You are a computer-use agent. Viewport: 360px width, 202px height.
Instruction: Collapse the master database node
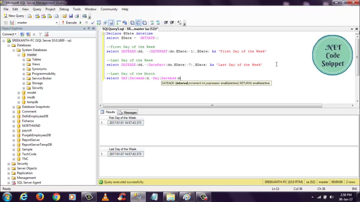point(19,55)
